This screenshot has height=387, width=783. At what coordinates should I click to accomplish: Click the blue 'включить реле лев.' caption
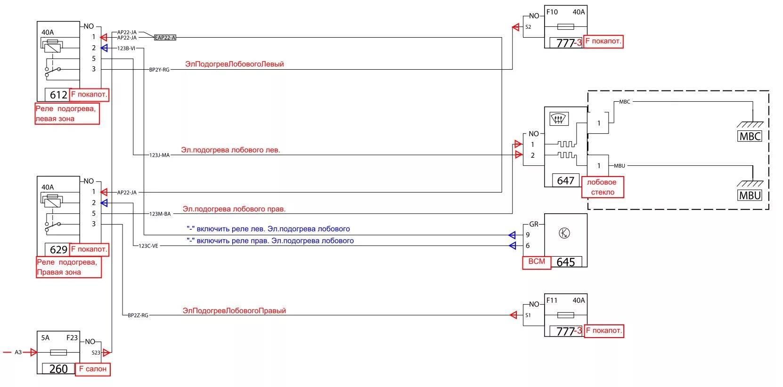pyautogui.click(x=269, y=229)
